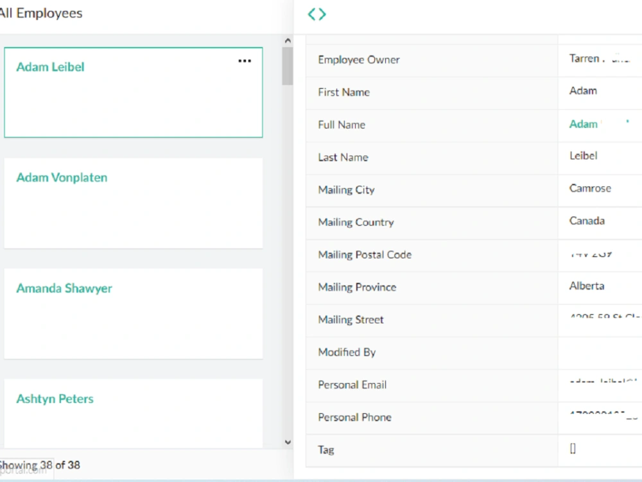Select the Mailing Postal Code label
The width and height of the screenshot is (642, 482).
(365, 254)
